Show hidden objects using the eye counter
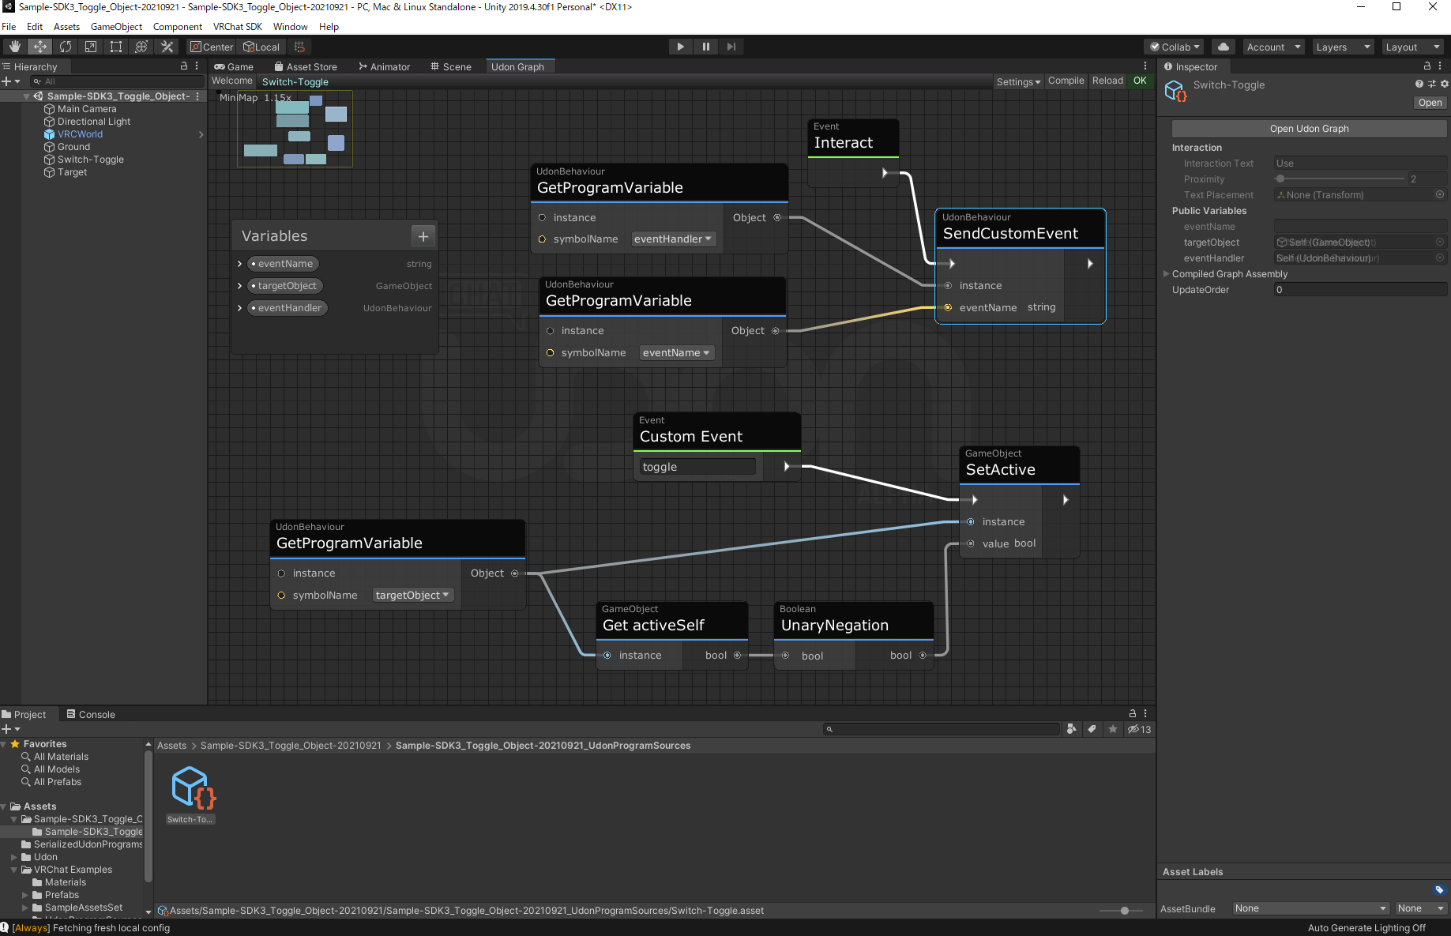The image size is (1451, 936). pos(1140,729)
